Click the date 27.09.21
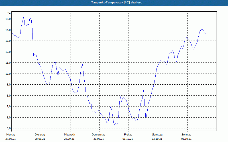 [11, 139]
